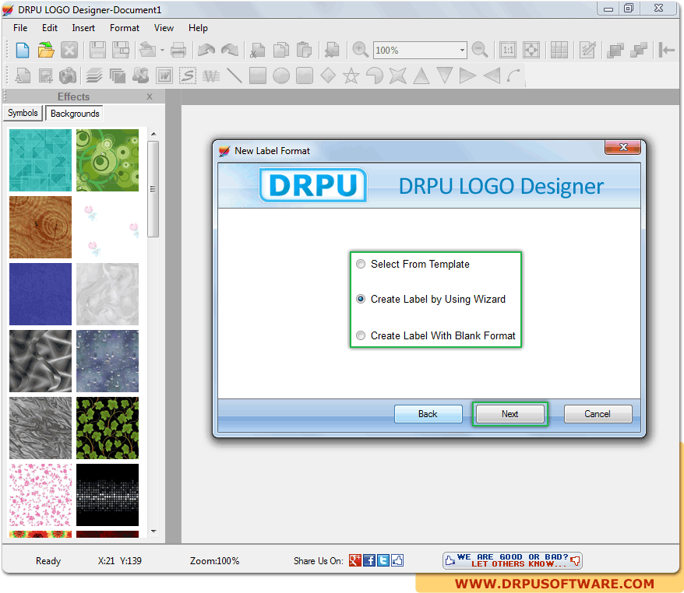The image size is (684, 593).
Task: Select the Line drawing tool
Action: tap(234, 75)
